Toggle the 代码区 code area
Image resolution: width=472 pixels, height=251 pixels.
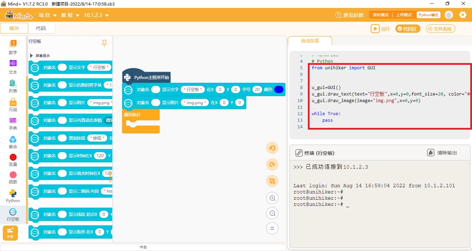(408, 29)
